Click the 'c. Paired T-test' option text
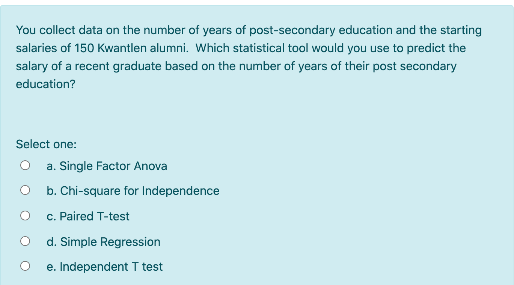514x285 pixels. 88,216
